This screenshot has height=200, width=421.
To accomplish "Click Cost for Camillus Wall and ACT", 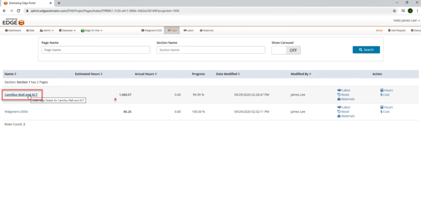I will coord(385,95).
